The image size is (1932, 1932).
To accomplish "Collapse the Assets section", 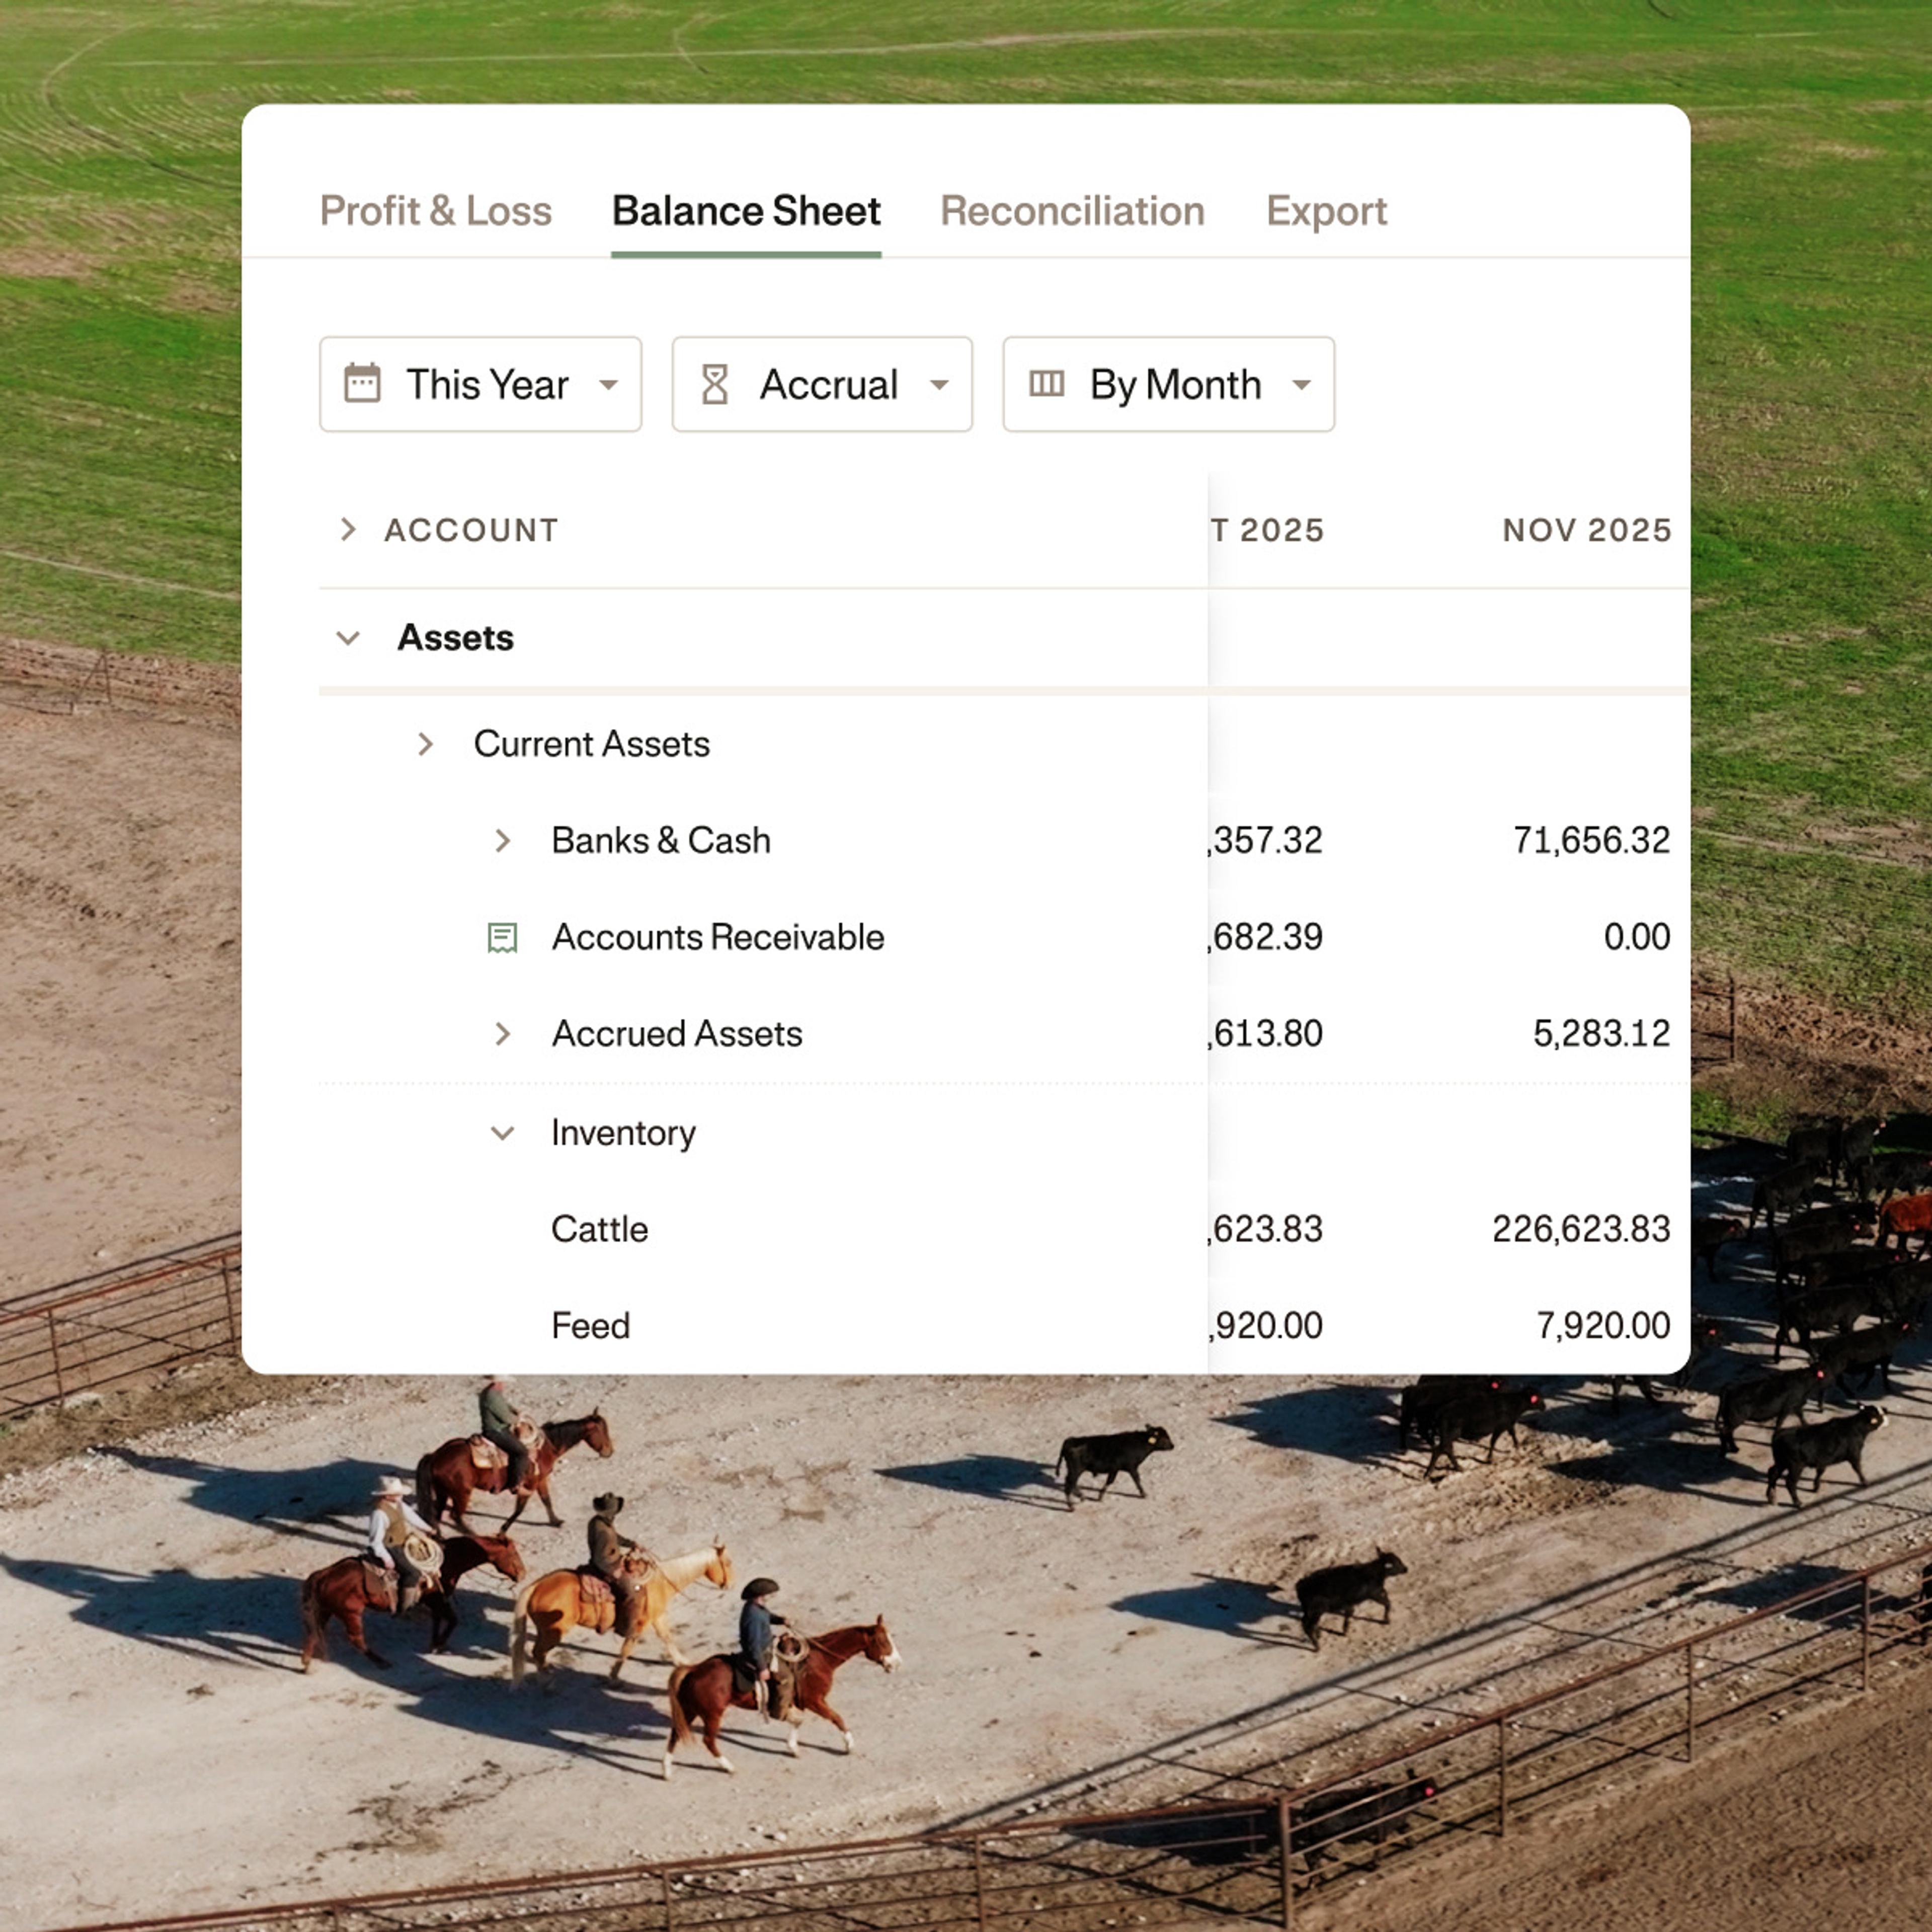I will (x=348, y=638).
